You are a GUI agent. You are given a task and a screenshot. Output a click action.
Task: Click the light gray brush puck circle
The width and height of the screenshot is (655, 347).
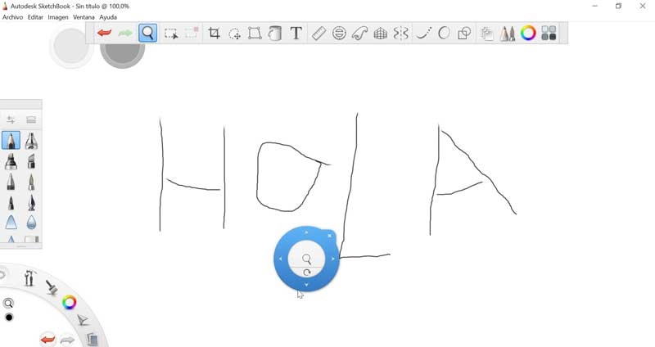coord(71,46)
